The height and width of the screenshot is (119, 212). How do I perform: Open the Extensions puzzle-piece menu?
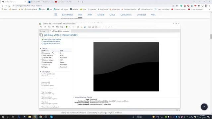pyautogui.click(x=199, y=6)
